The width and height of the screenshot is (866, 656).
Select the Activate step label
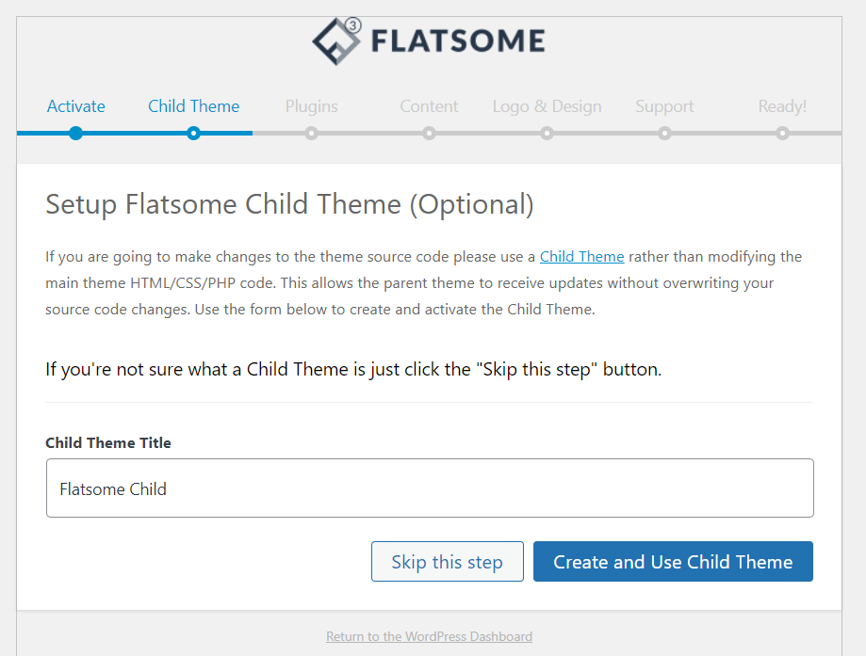pos(76,106)
